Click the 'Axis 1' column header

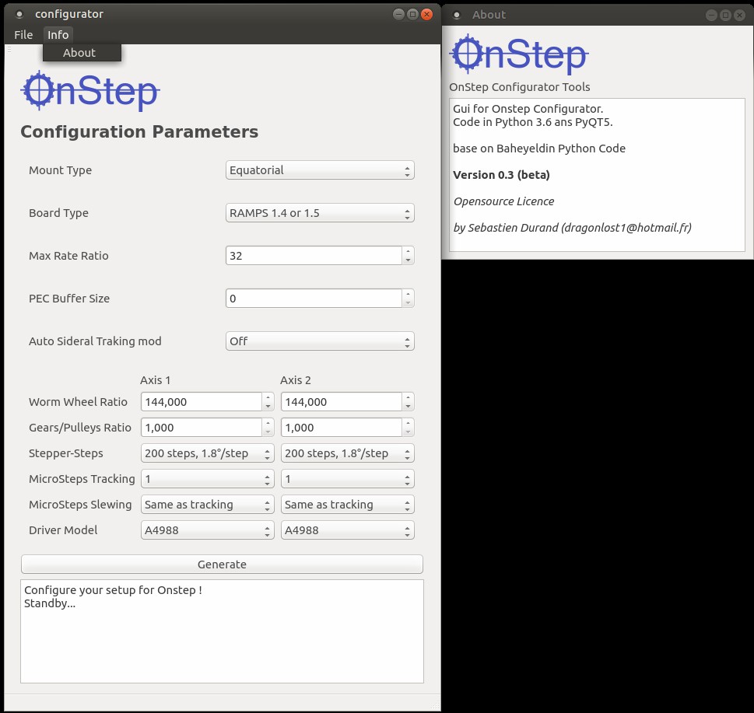click(x=155, y=380)
